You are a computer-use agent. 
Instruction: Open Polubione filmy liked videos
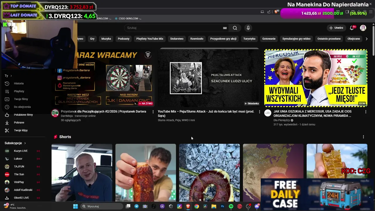tap(23, 115)
